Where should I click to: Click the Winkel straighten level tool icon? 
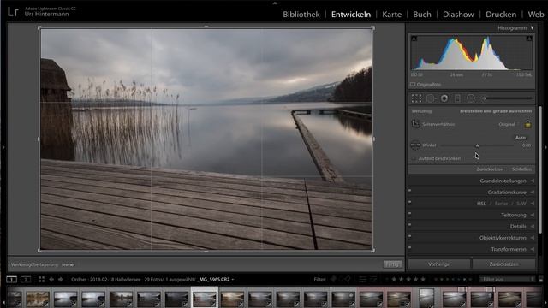pyautogui.click(x=415, y=145)
